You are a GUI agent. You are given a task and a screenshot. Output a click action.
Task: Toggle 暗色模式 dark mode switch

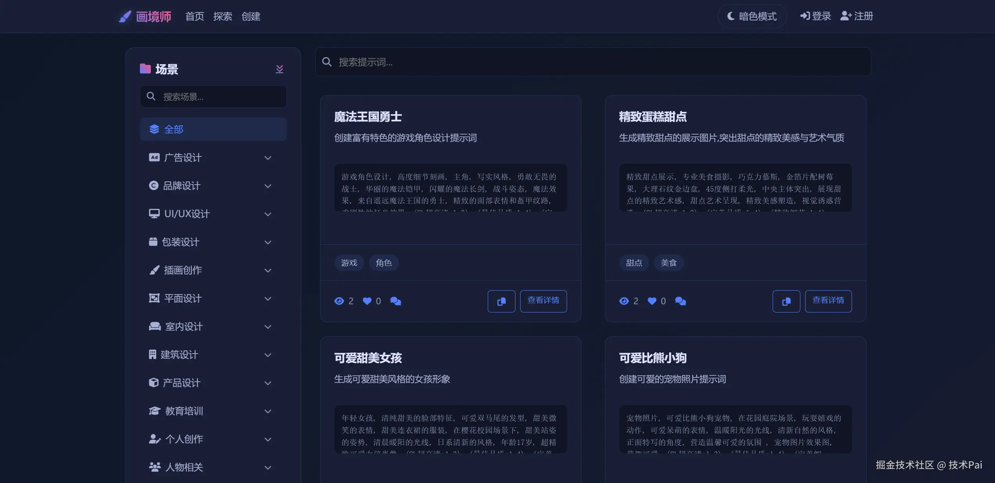coord(752,16)
